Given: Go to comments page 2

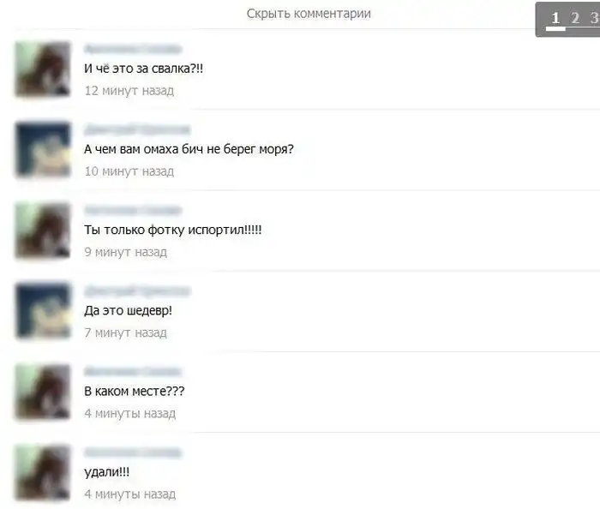Looking at the screenshot, I should 575,18.
